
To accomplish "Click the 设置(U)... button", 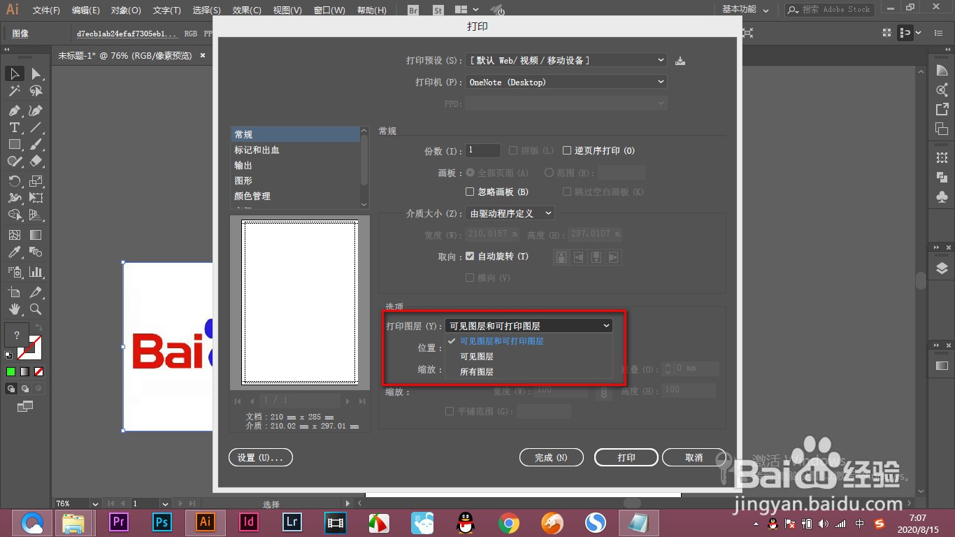I will [x=260, y=457].
